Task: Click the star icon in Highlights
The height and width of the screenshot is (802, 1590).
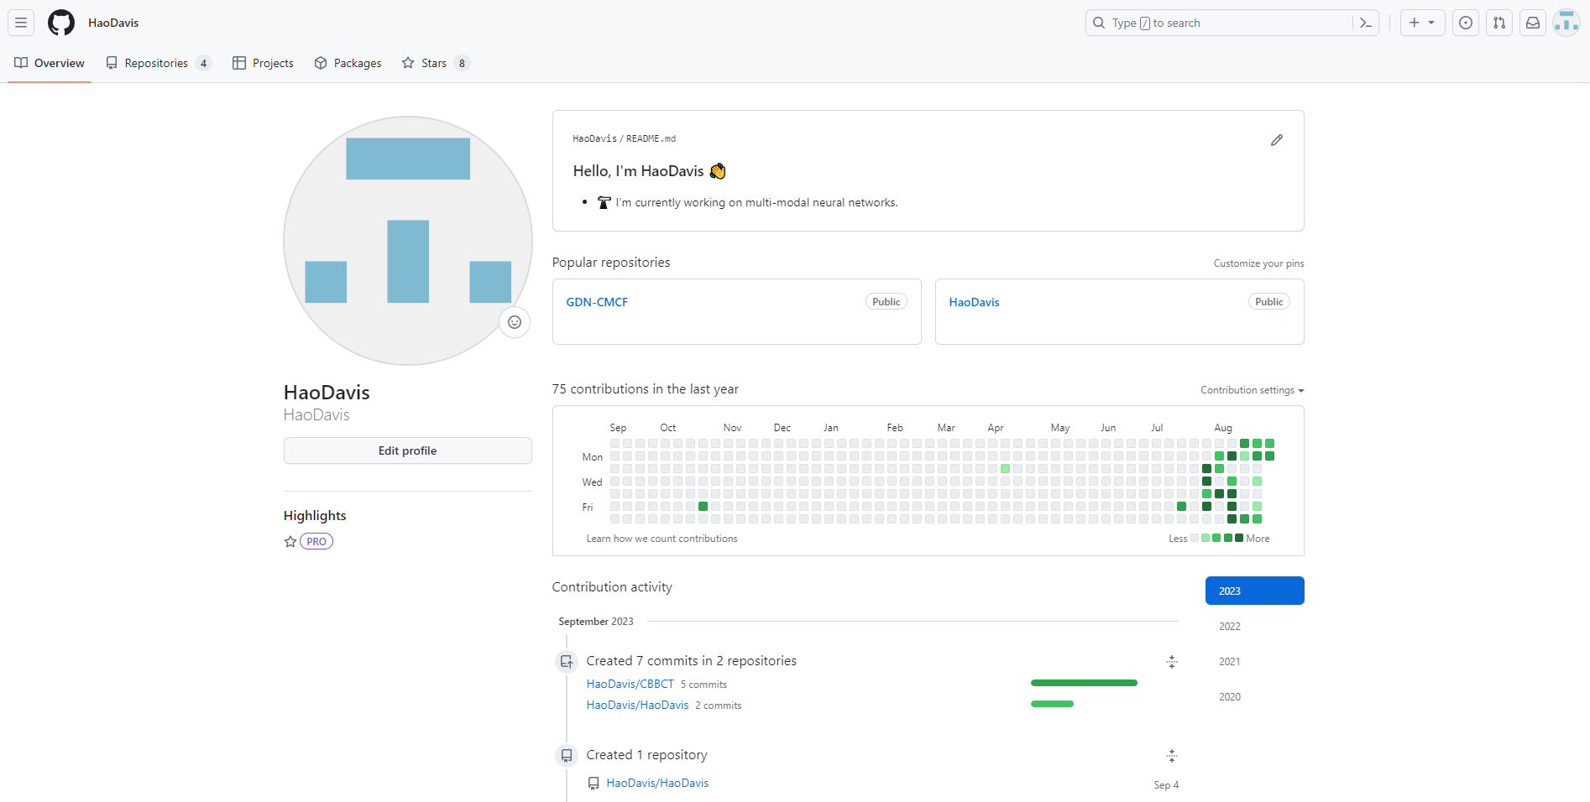Action: tap(290, 541)
